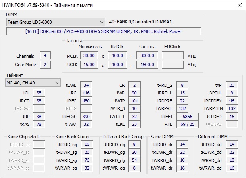Open the DIMM module selection dropdown
246x178 pixels.
point(56,22)
